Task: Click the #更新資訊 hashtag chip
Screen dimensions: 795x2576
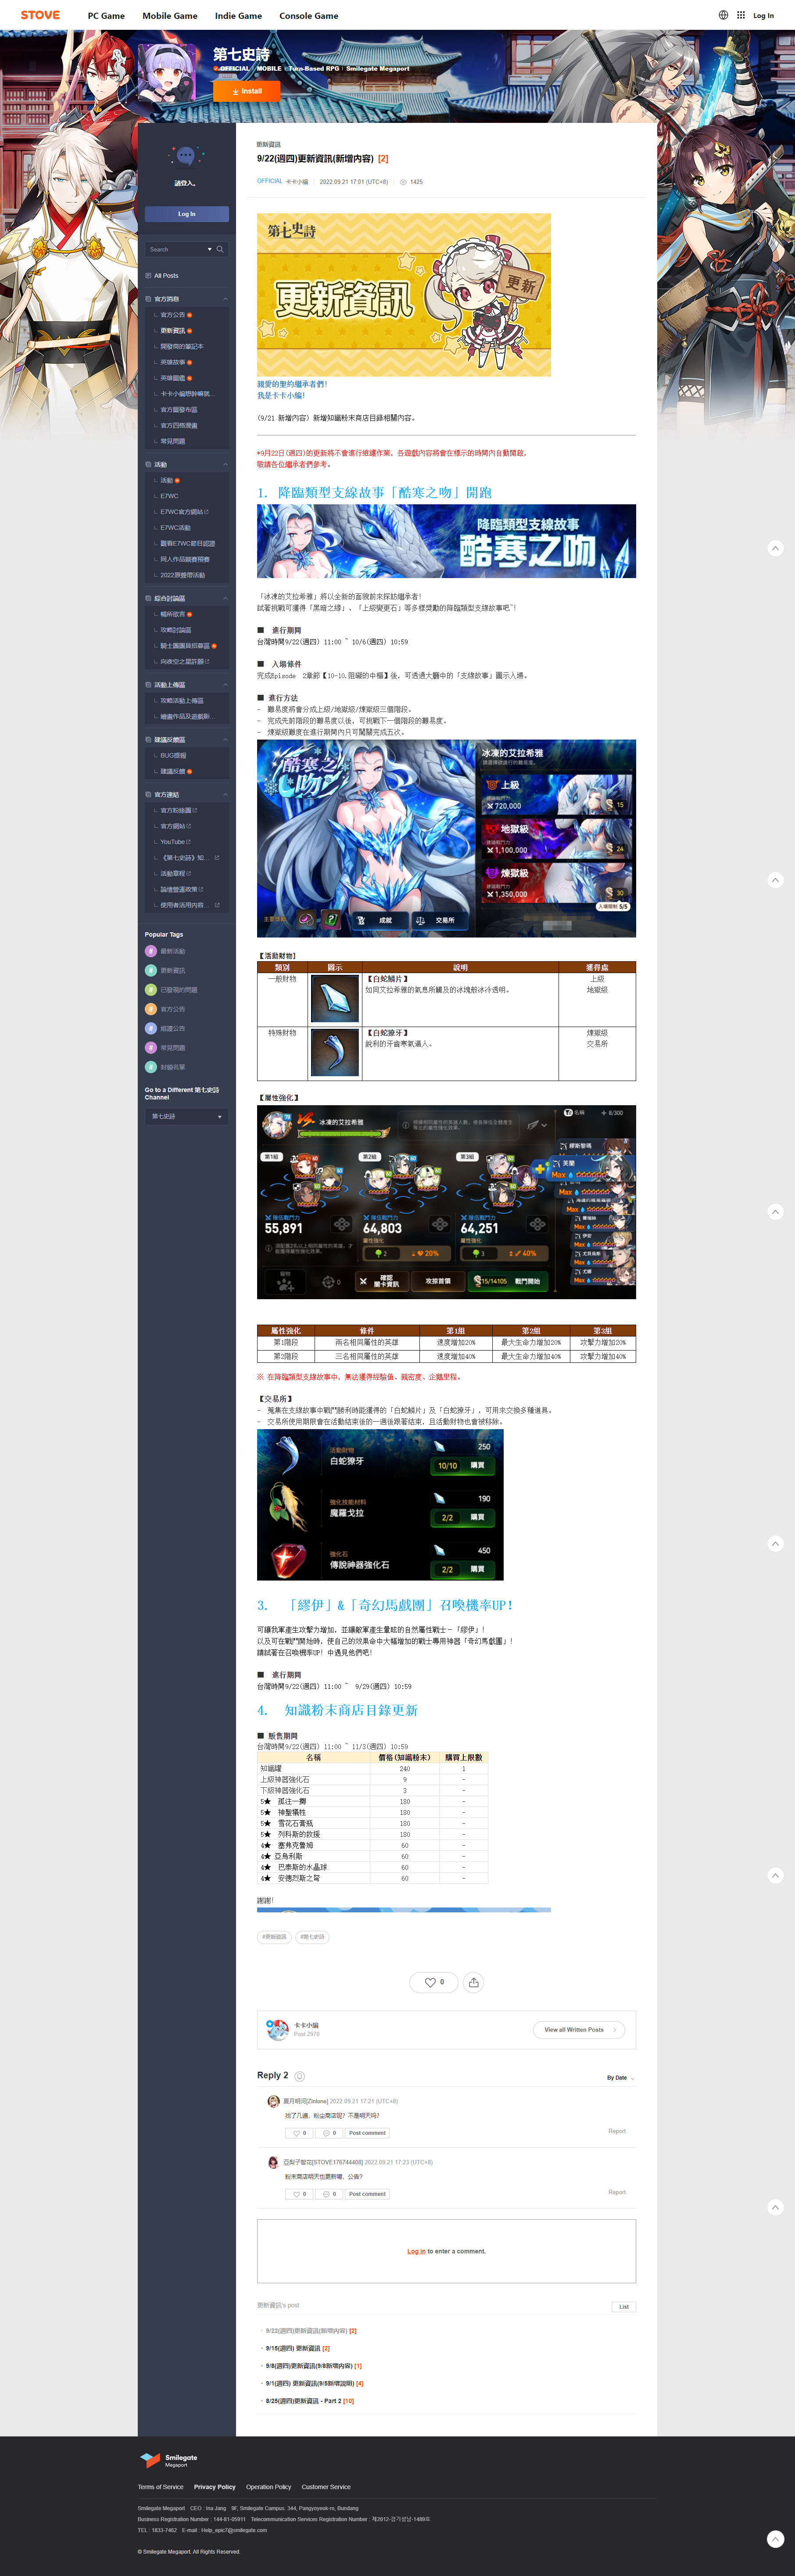Action: [x=275, y=1937]
